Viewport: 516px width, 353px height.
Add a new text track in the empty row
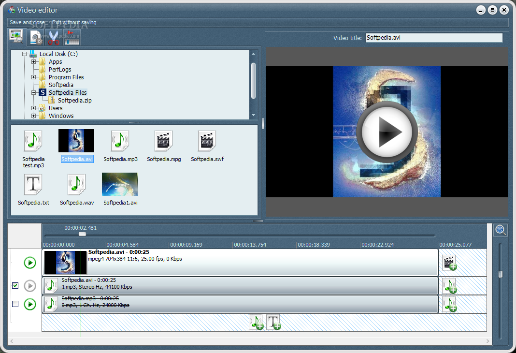[x=273, y=322]
